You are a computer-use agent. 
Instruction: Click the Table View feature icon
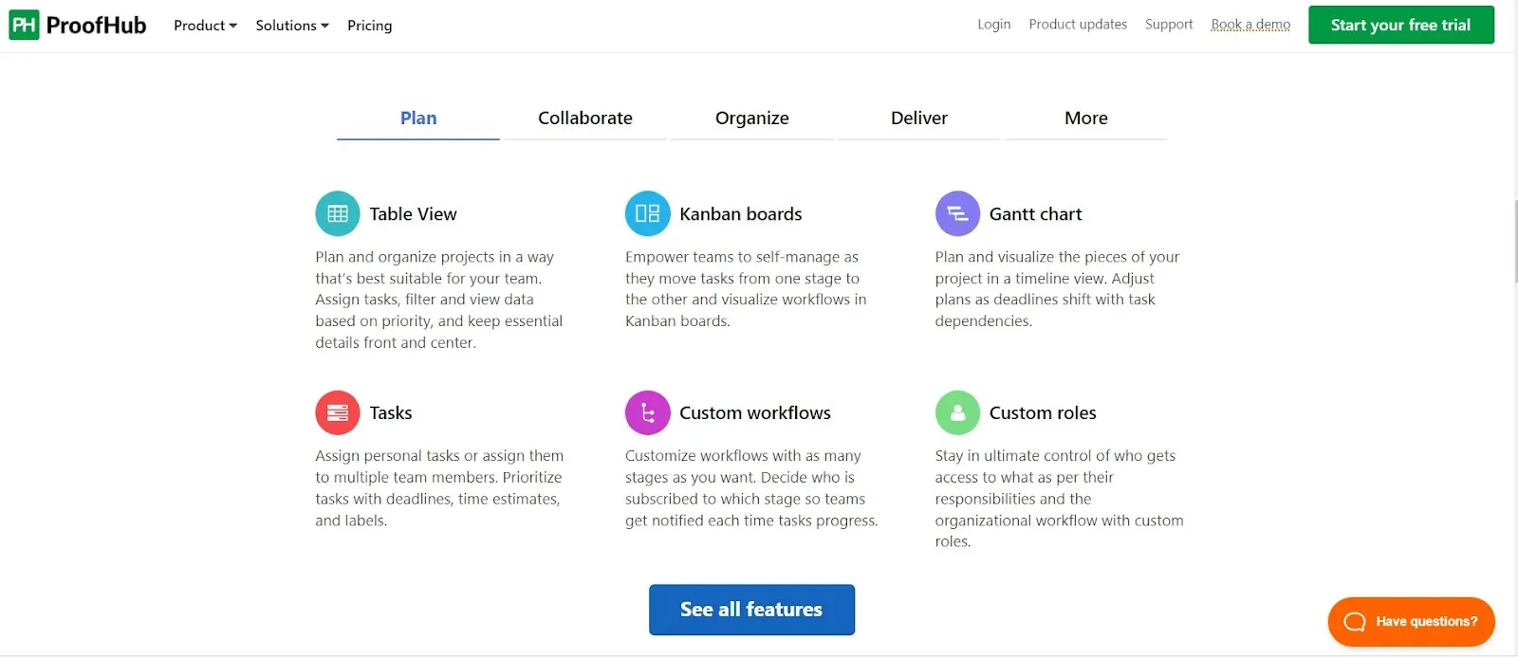point(337,213)
